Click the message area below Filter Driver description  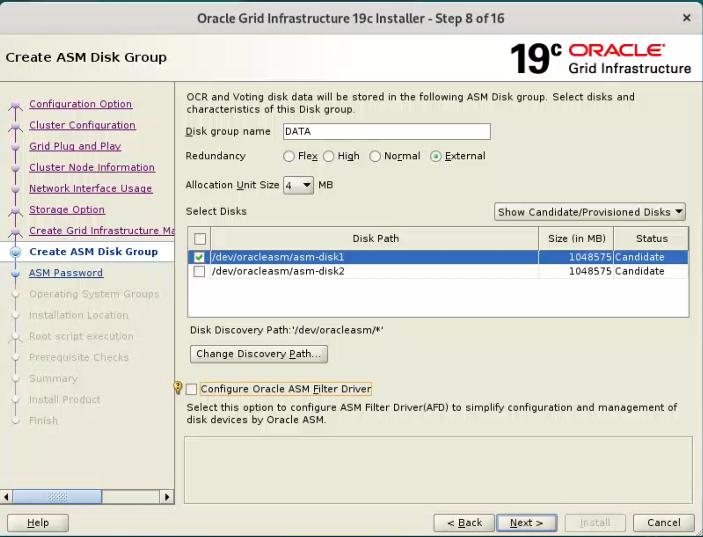click(x=438, y=470)
